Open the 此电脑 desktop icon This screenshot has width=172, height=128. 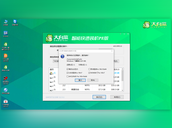tap(5, 22)
